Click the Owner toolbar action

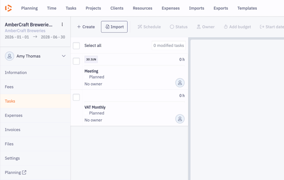pyautogui.click(x=205, y=27)
